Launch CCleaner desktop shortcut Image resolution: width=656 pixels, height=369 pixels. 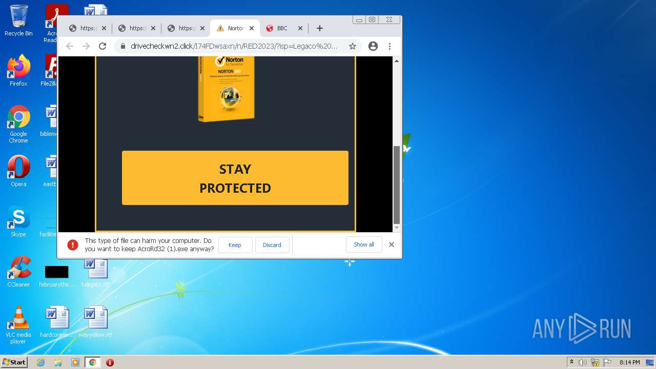[x=18, y=272]
